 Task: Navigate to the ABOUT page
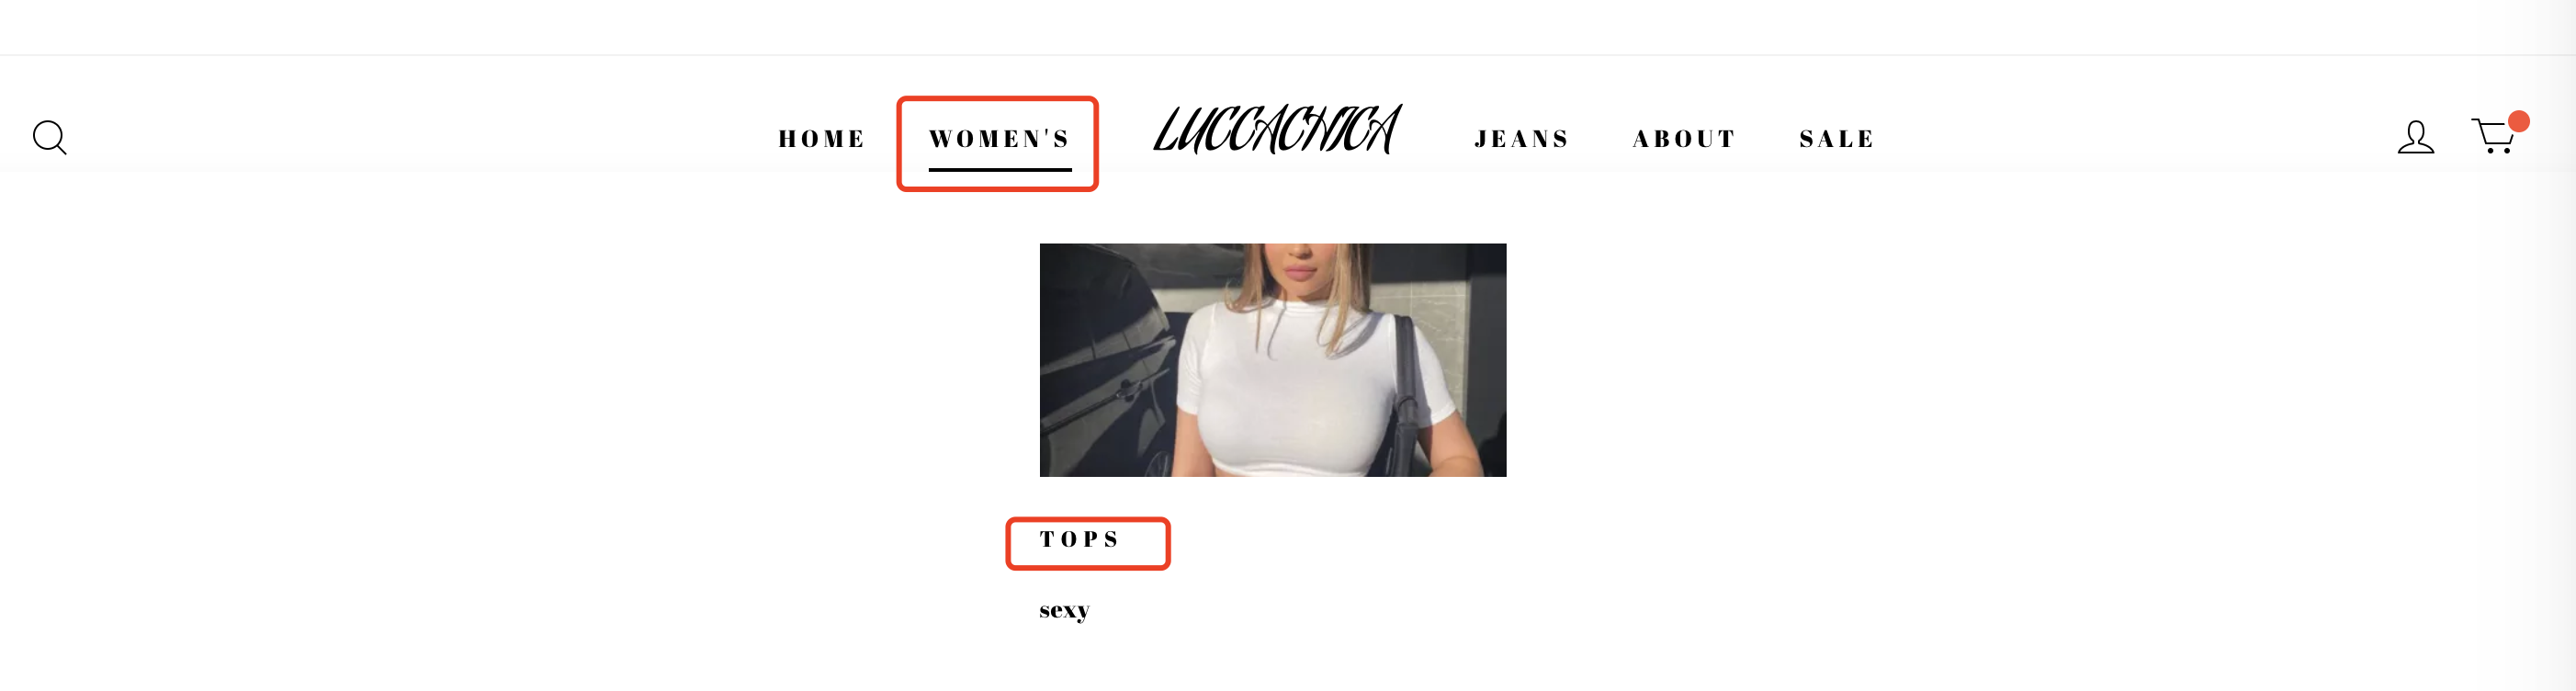point(1684,139)
